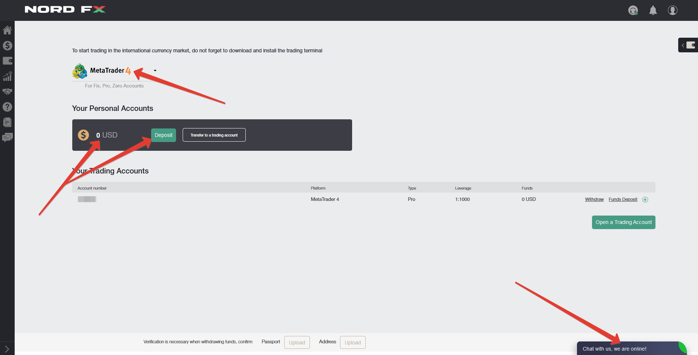Expand the wallet side panel tab
Screen dimensions: 698x355
click(688, 45)
